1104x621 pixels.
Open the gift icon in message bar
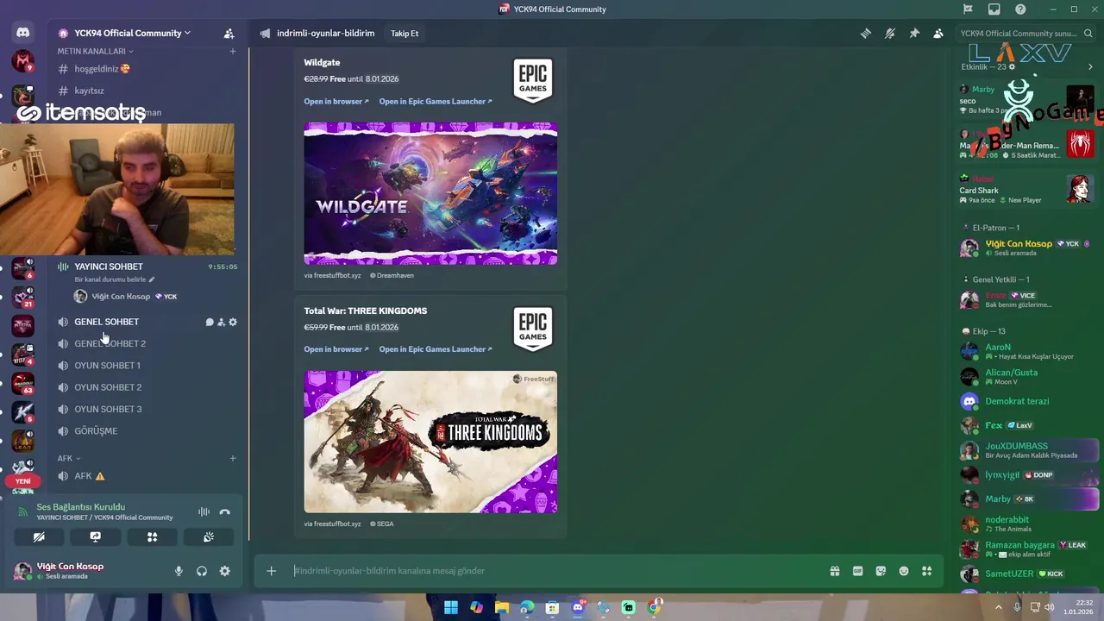click(835, 571)
